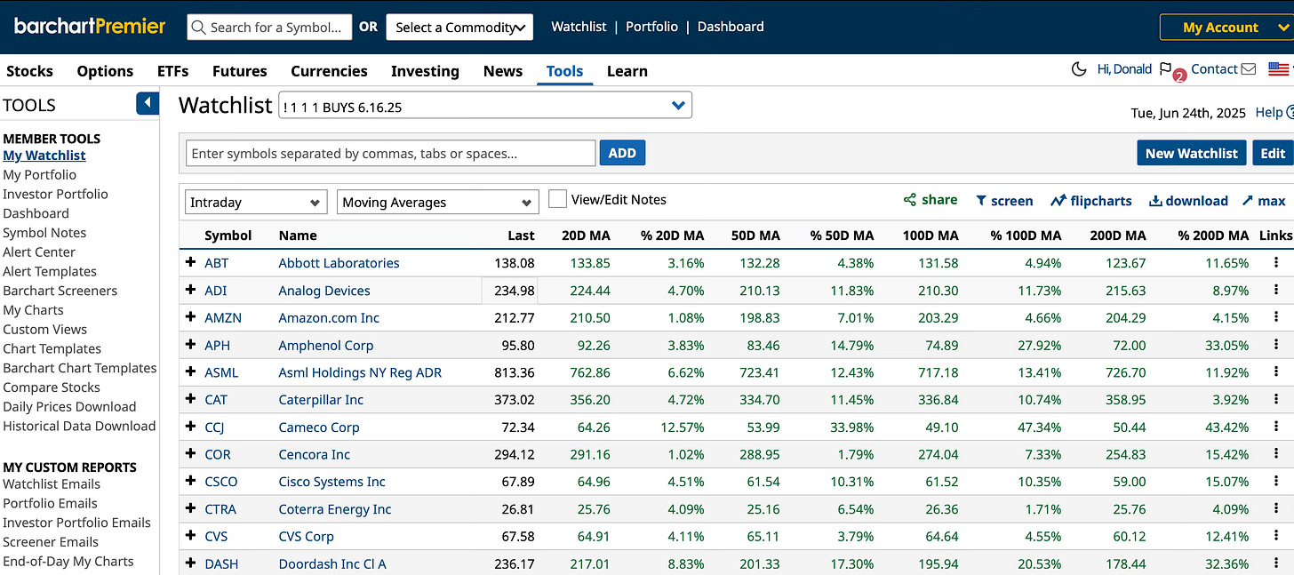
Task: Click the US flag icon
Action: 1278,69
